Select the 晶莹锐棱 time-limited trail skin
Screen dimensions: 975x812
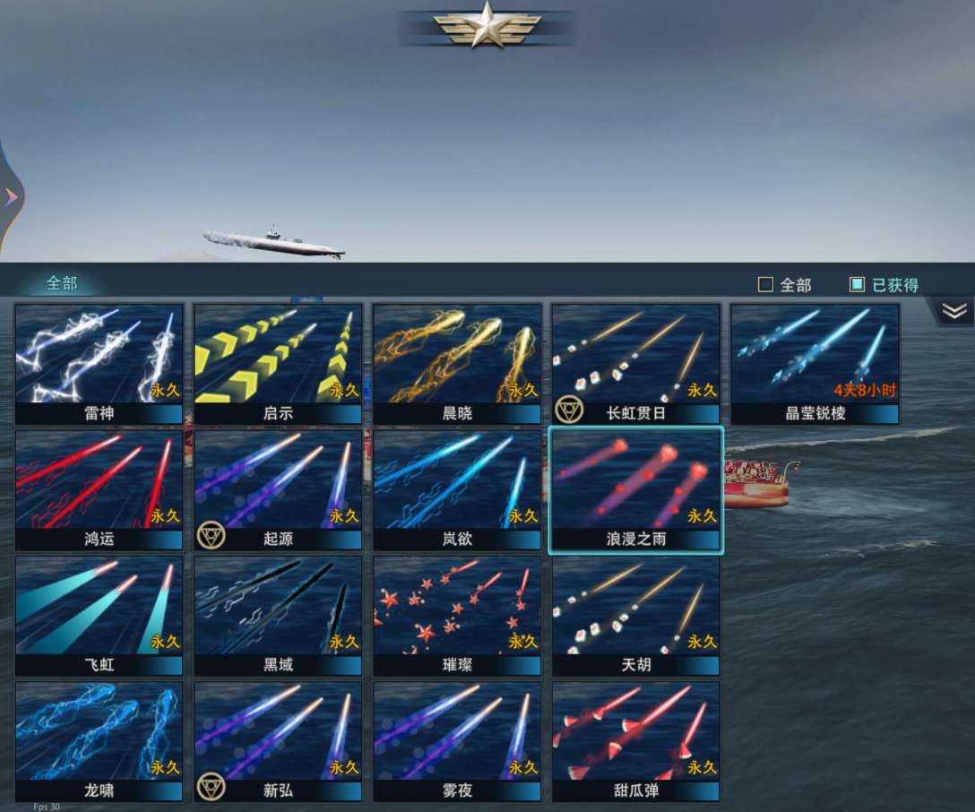[815, 365]
